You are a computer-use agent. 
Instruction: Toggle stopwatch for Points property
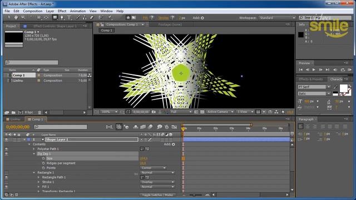[x=43, y=168]
